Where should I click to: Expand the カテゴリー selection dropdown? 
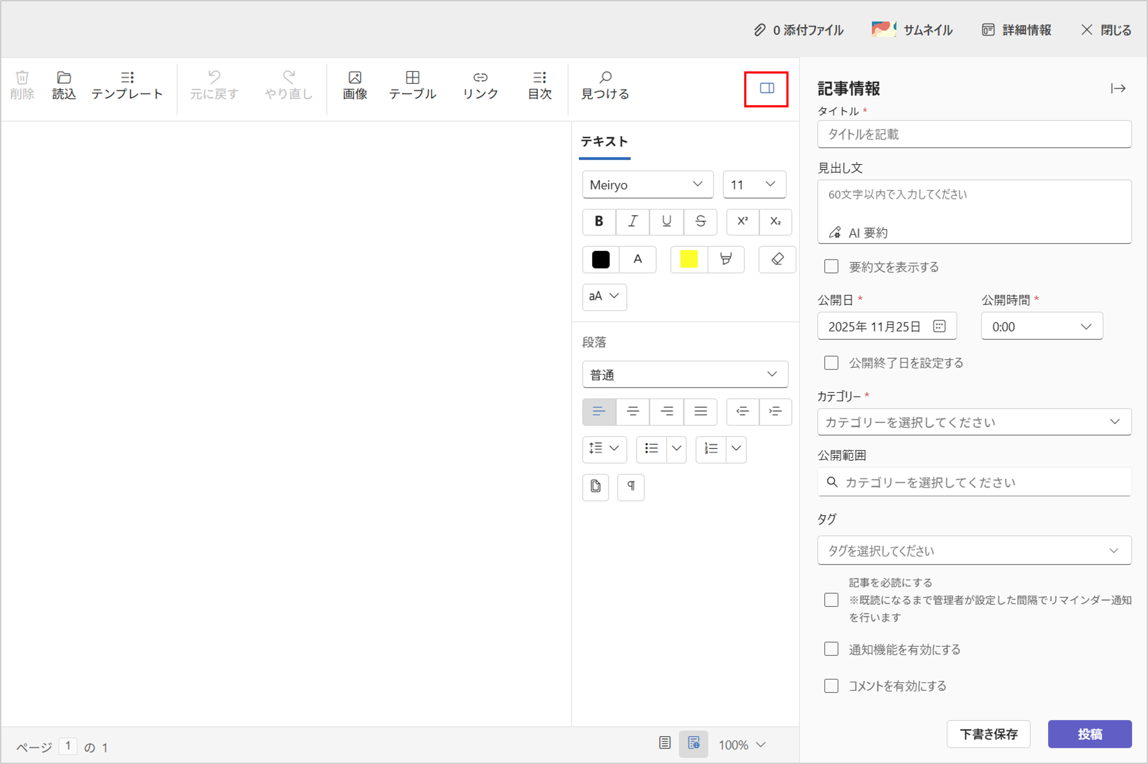(x=974, y=422)
